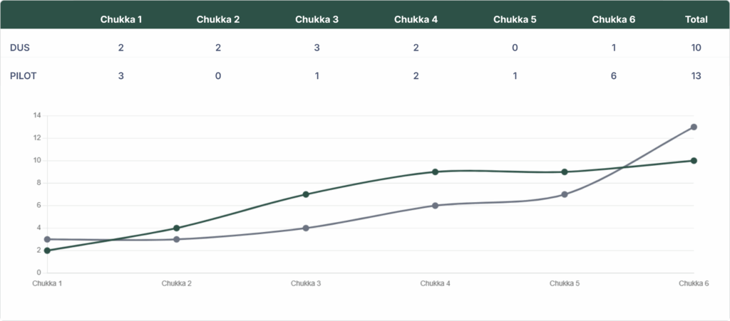This screenshot has width=730, height=321.
Task: Click gray PILOT data point at Chukka 4
Action: 435,206
